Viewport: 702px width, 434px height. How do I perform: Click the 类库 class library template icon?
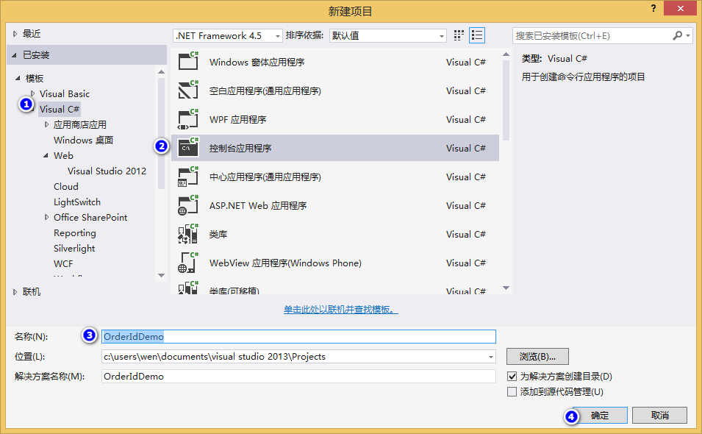pyautogui.click(x=188, y=233)
